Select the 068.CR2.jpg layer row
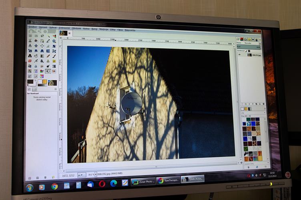This screenshot has width=301, height=200. coord(250,55)
